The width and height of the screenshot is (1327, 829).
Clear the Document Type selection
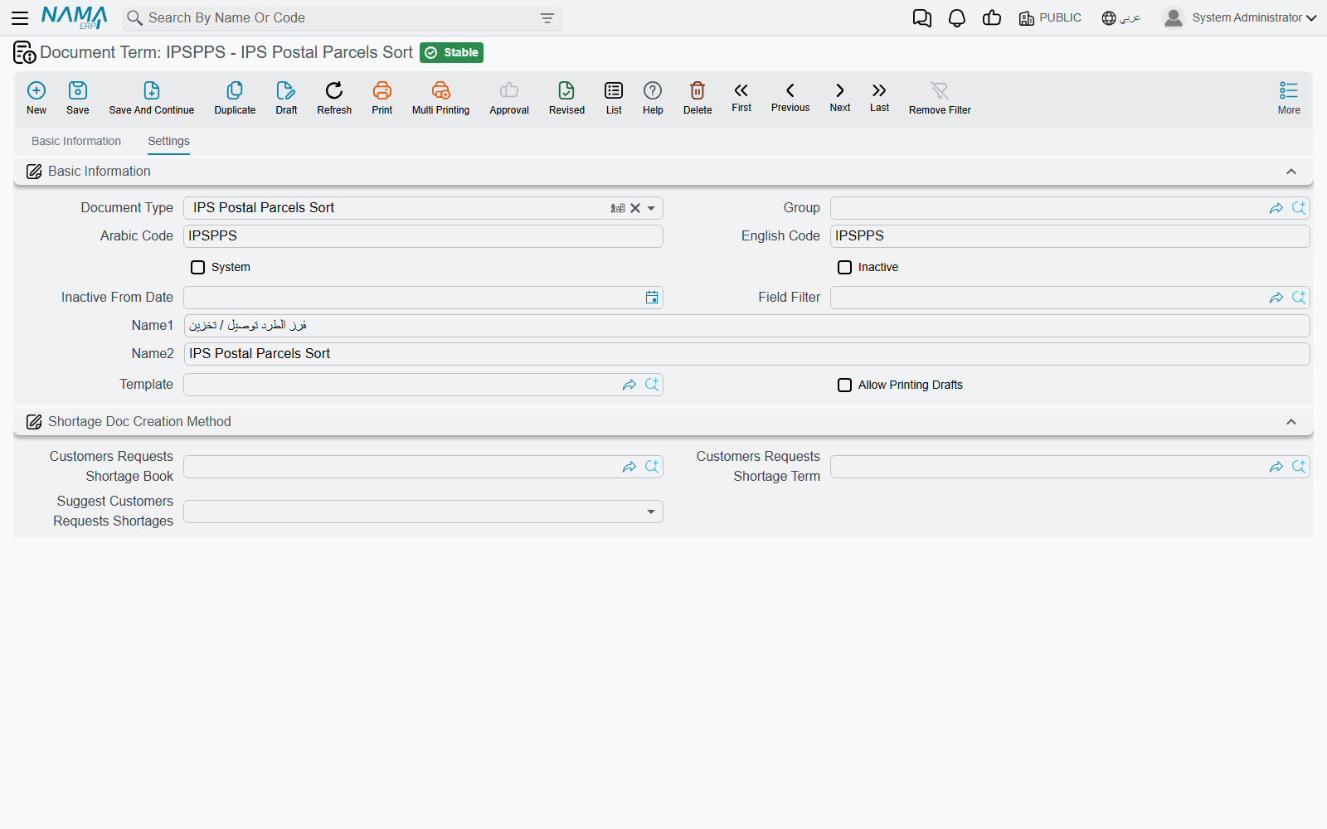(x=635, y=208)
